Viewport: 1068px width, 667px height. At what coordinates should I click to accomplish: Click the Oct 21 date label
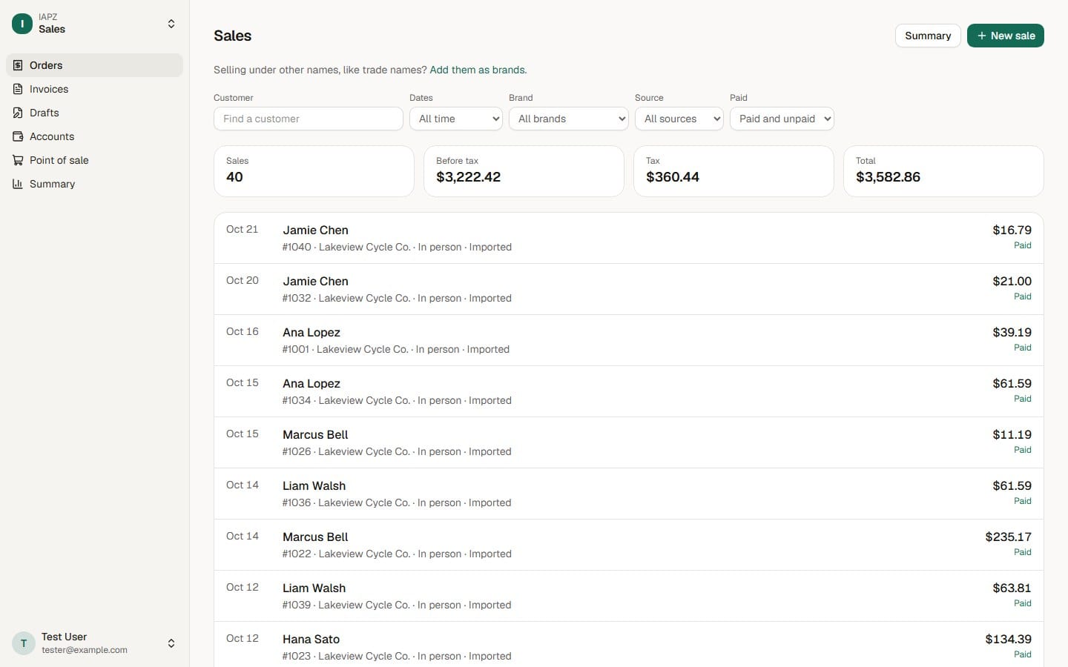pyautogui.click(x=243, y=229)
